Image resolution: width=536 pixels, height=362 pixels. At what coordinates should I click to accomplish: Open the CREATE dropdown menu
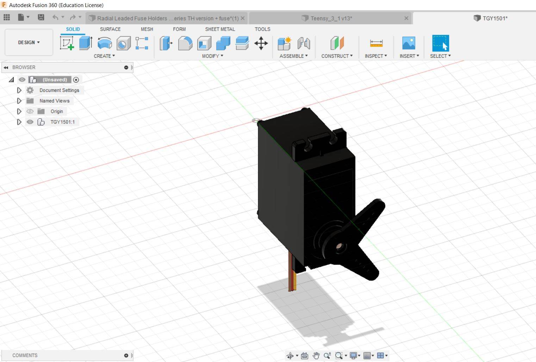click(x=104, y=56)
